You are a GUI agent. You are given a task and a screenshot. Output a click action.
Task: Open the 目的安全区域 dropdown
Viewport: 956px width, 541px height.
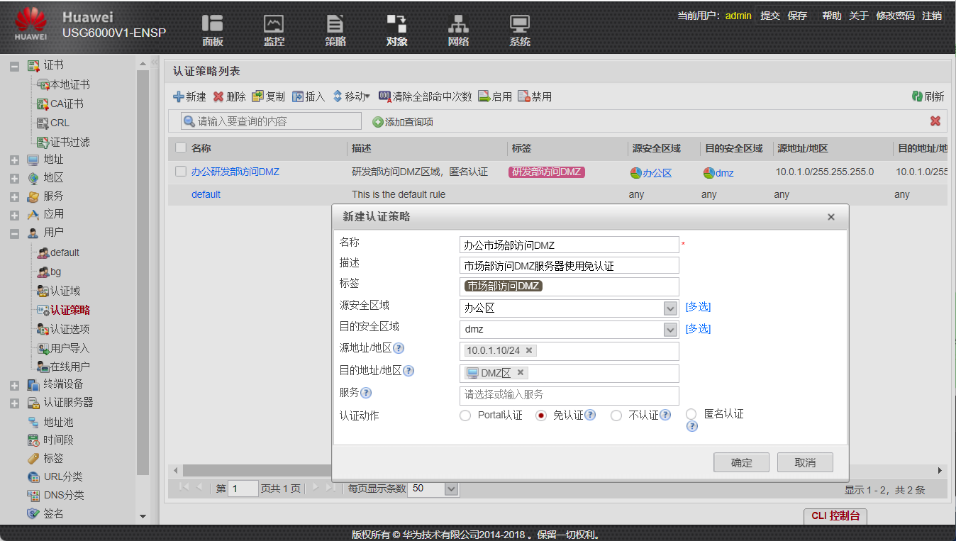pos(670,330)
